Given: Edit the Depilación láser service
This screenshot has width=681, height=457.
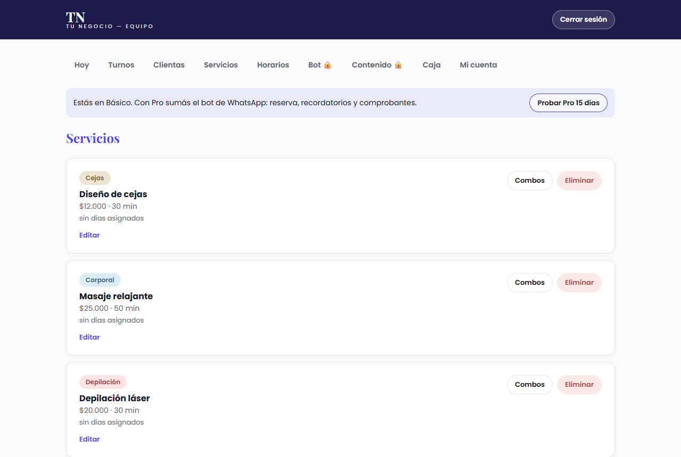Looking at the screenshot, I should [89, 439].
